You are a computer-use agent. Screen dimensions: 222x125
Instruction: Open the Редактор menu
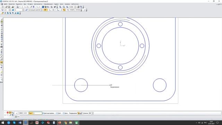tap(11, 4)
